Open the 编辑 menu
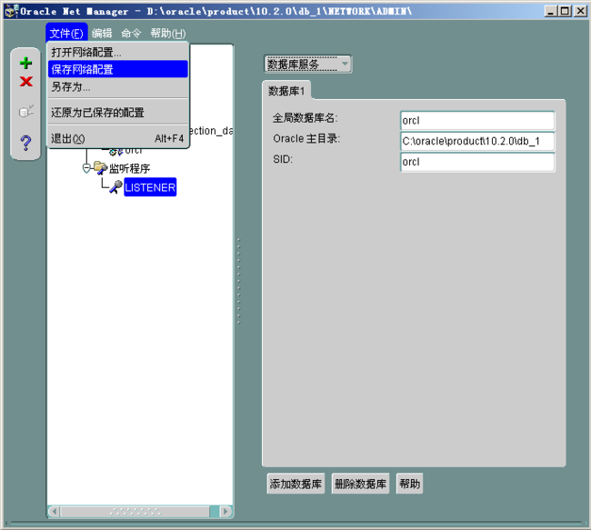Screen dimensions: 591x530 [x=102, y=33]
